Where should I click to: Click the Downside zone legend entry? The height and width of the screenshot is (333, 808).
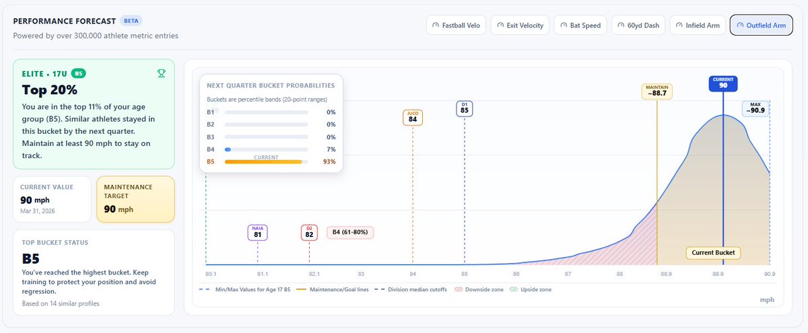[479, 289]
